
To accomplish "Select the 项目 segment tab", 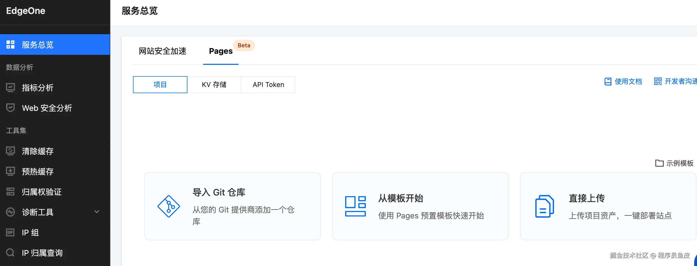I will pyautogui.click(x=160, y=85).
